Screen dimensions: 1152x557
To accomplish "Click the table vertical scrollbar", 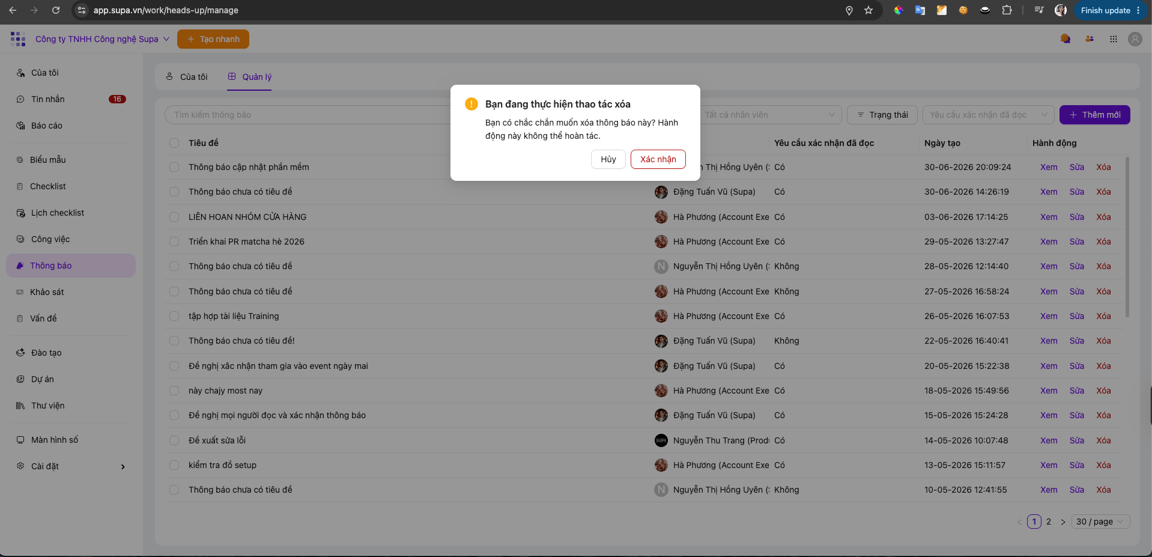I will (1127, 237).
